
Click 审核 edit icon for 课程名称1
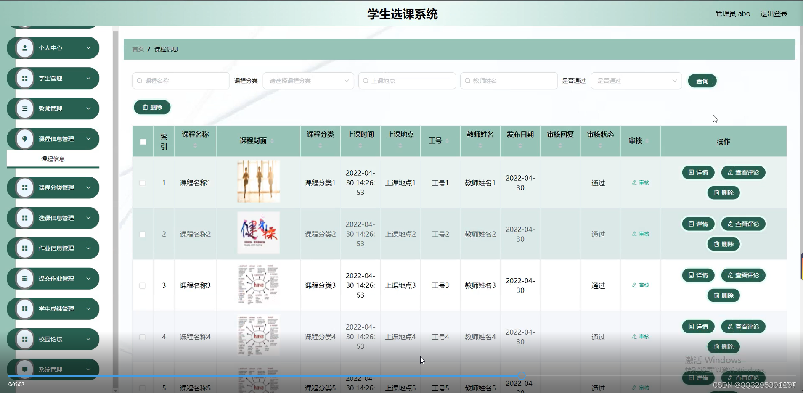[634, 182]
